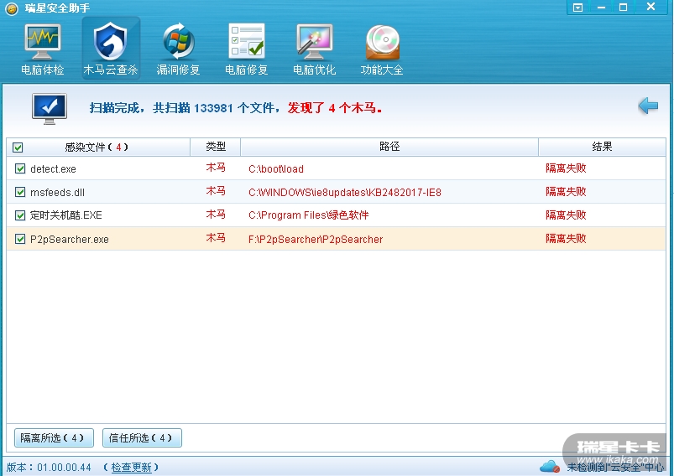Viewport: 674px width, 476px height.
Task: Uncheck the msfeeds.dll checkbox
Action: point(20,192)
